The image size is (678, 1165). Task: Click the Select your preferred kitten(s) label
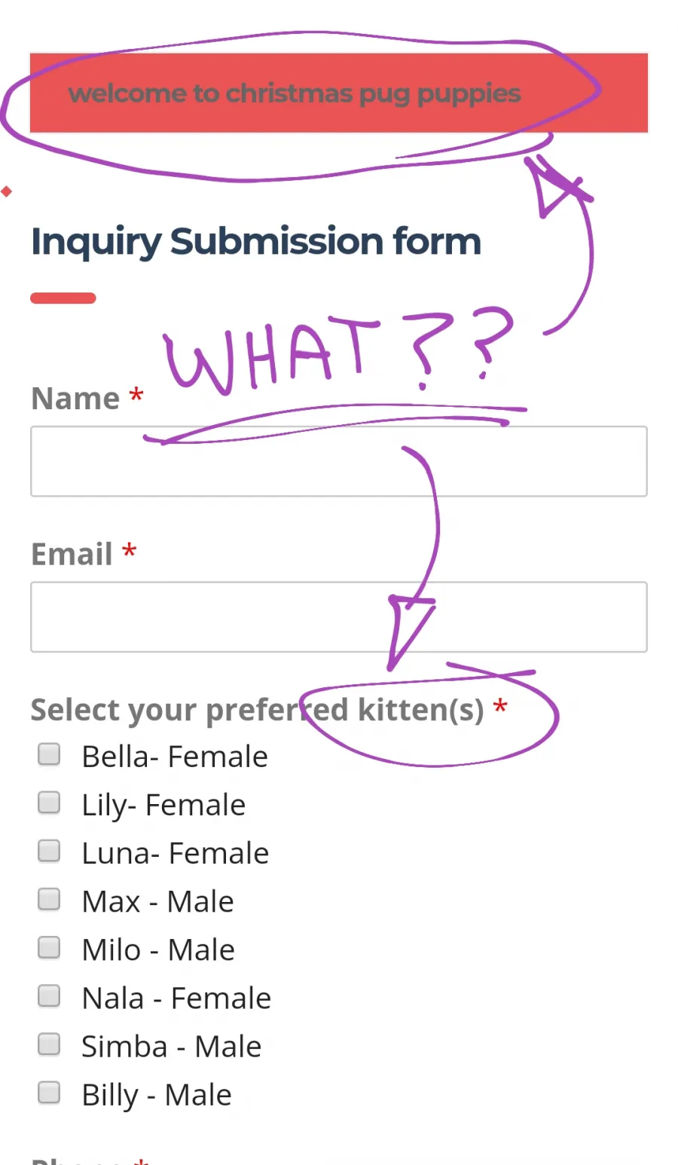click(258, 711)
